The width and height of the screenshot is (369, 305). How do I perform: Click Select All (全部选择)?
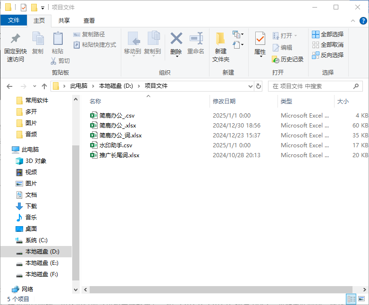click(x=328, y=34)
